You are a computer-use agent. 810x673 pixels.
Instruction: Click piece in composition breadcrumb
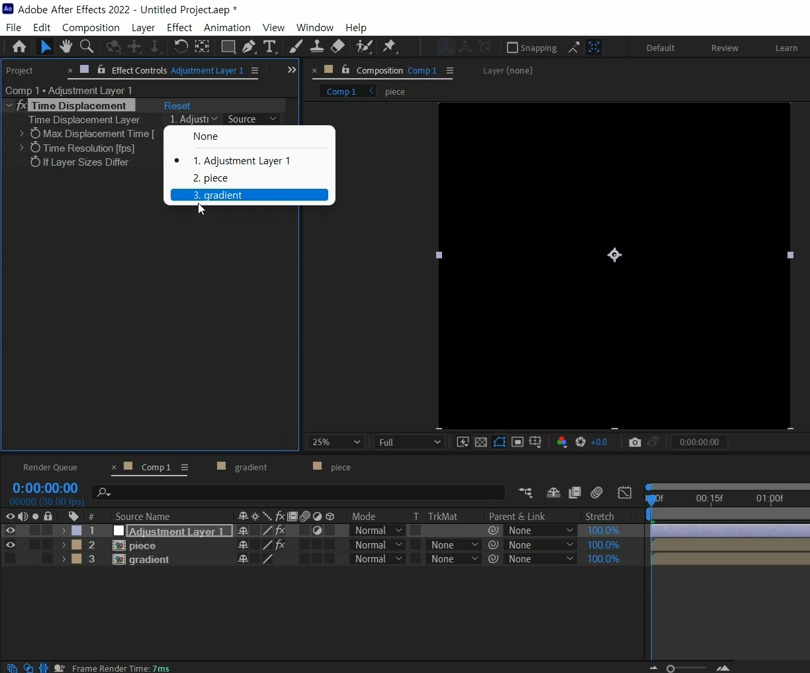(x=395, y=92)
